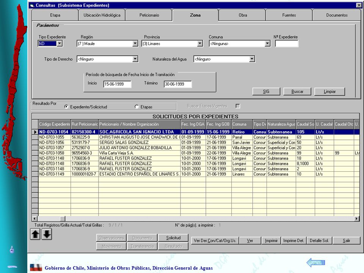The width and height of the screenshot is (364, 273).
Task: Click the red Chile map graphic
Action: (14, 93)
